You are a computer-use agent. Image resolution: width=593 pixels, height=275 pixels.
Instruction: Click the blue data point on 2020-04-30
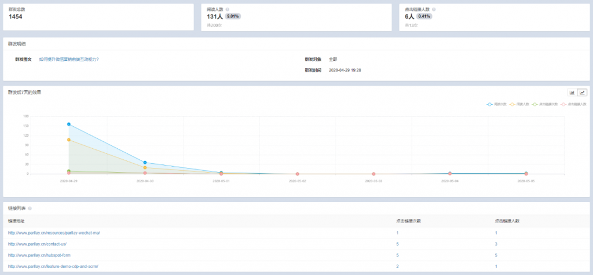145,163
